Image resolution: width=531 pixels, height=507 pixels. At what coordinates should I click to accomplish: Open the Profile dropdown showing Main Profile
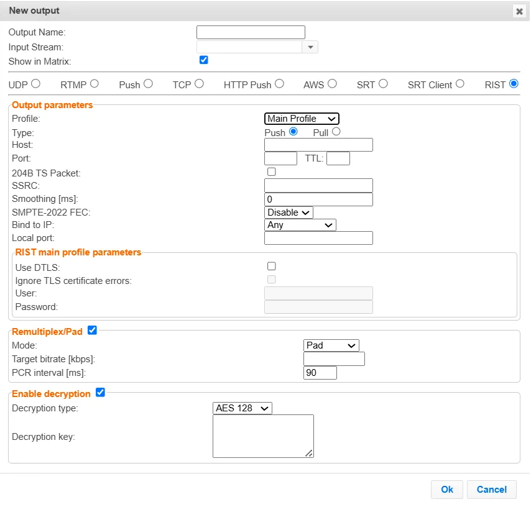302,119
